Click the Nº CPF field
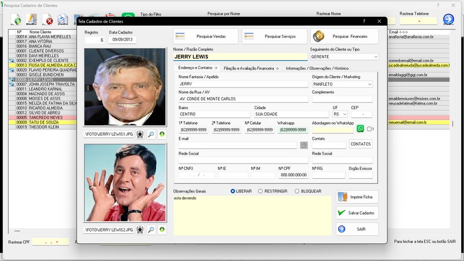 tap(293, 175)
